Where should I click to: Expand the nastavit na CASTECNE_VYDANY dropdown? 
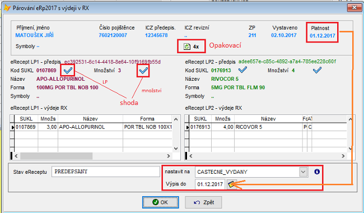[x=303, y=172]
